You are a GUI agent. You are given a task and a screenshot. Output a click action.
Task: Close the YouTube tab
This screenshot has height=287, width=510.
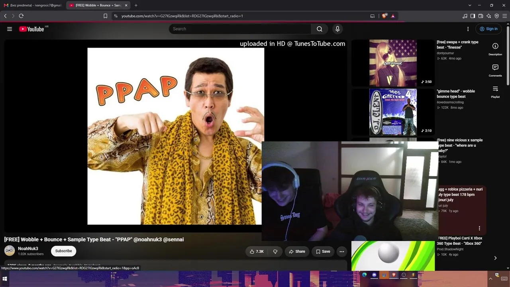126,5
